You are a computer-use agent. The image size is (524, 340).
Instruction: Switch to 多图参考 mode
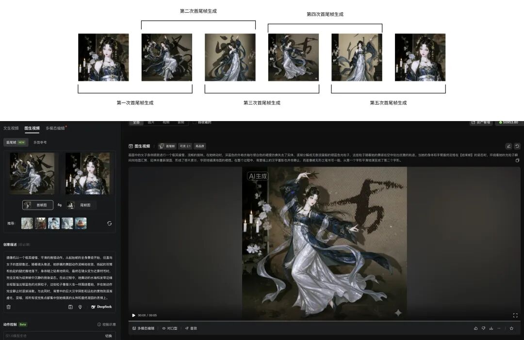pos(40,142)
